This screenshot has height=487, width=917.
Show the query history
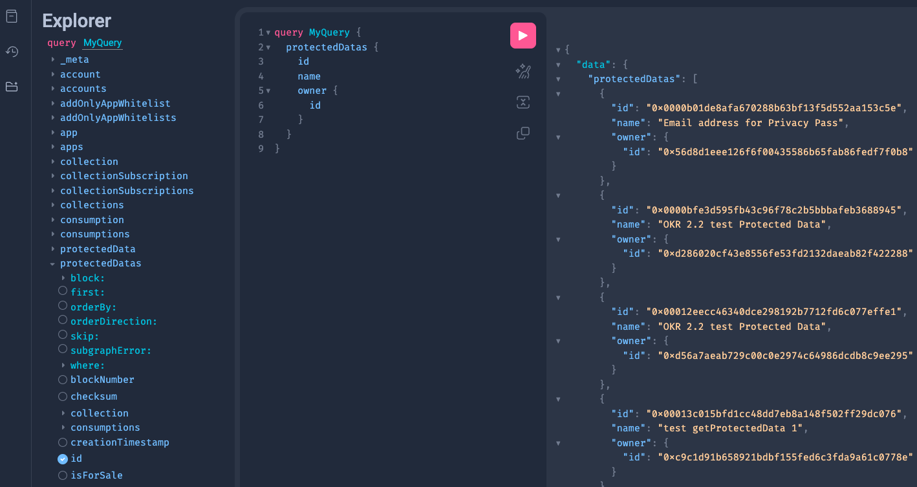pyautogui.click(x=12, y=51)
